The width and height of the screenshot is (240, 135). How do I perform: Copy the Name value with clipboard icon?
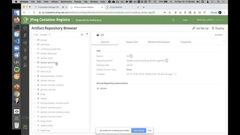pyautogui.click(x=131, y=56)
